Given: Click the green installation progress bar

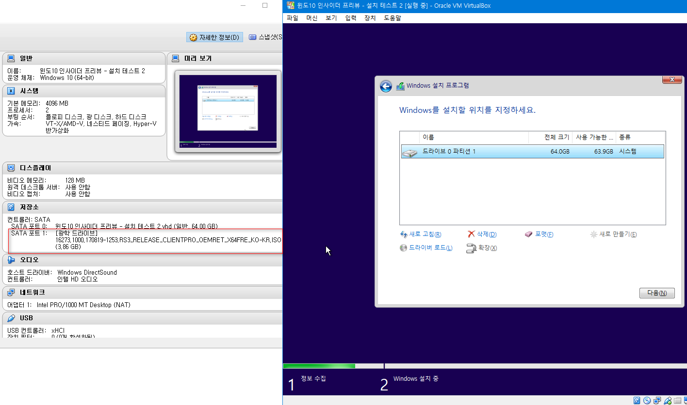Looking at the screenshot, I should (319, 366).
